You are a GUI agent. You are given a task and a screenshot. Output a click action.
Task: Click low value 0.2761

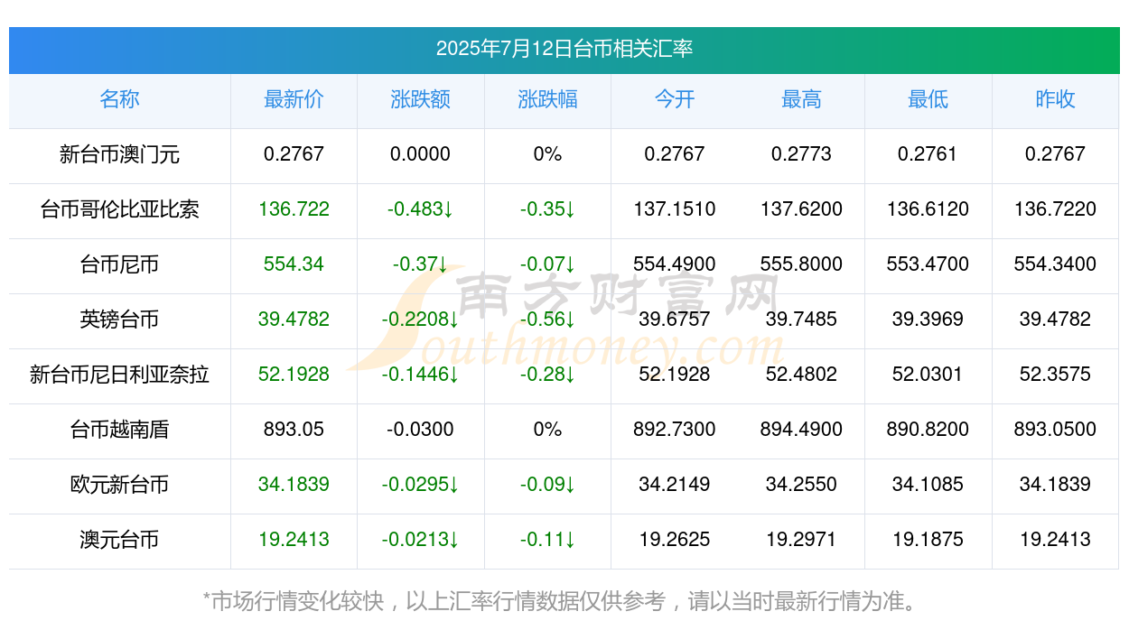pos(928,154)
